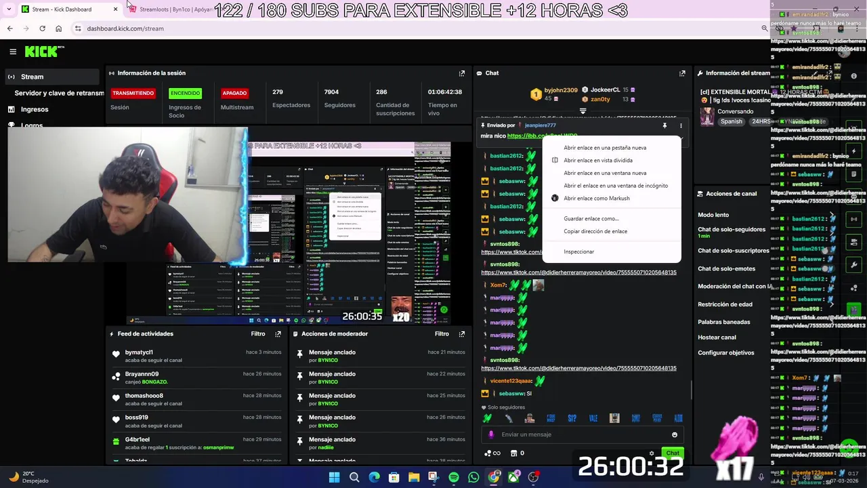The height and width of the screenshot is (488, 867).
Task: Click the 'Spanish' stream tag
Action: (x=731, y=122)
